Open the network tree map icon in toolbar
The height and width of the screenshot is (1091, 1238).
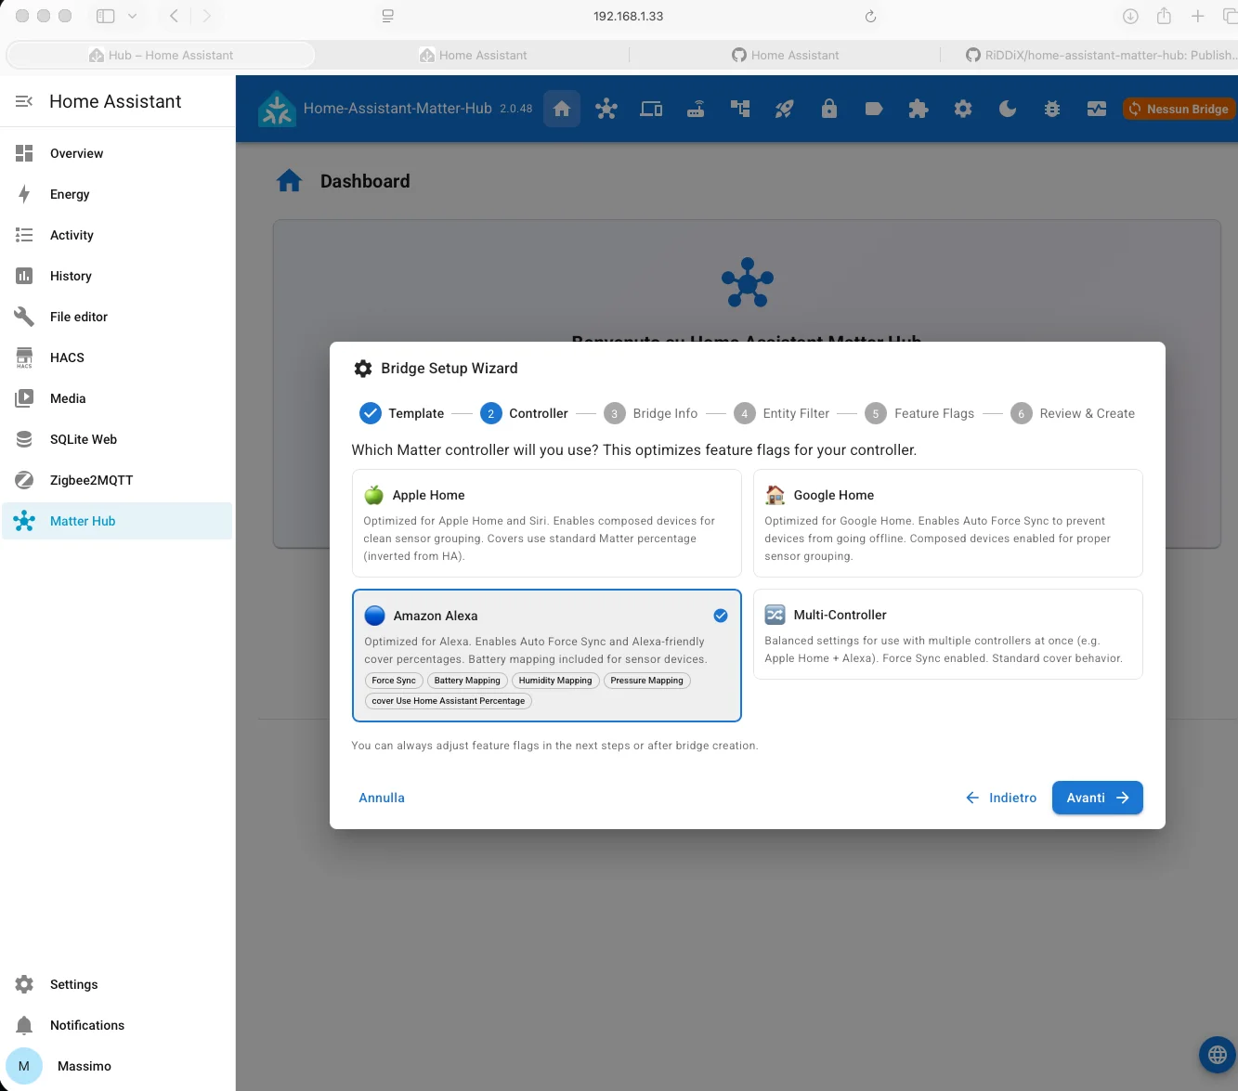(x=740, y=109)
